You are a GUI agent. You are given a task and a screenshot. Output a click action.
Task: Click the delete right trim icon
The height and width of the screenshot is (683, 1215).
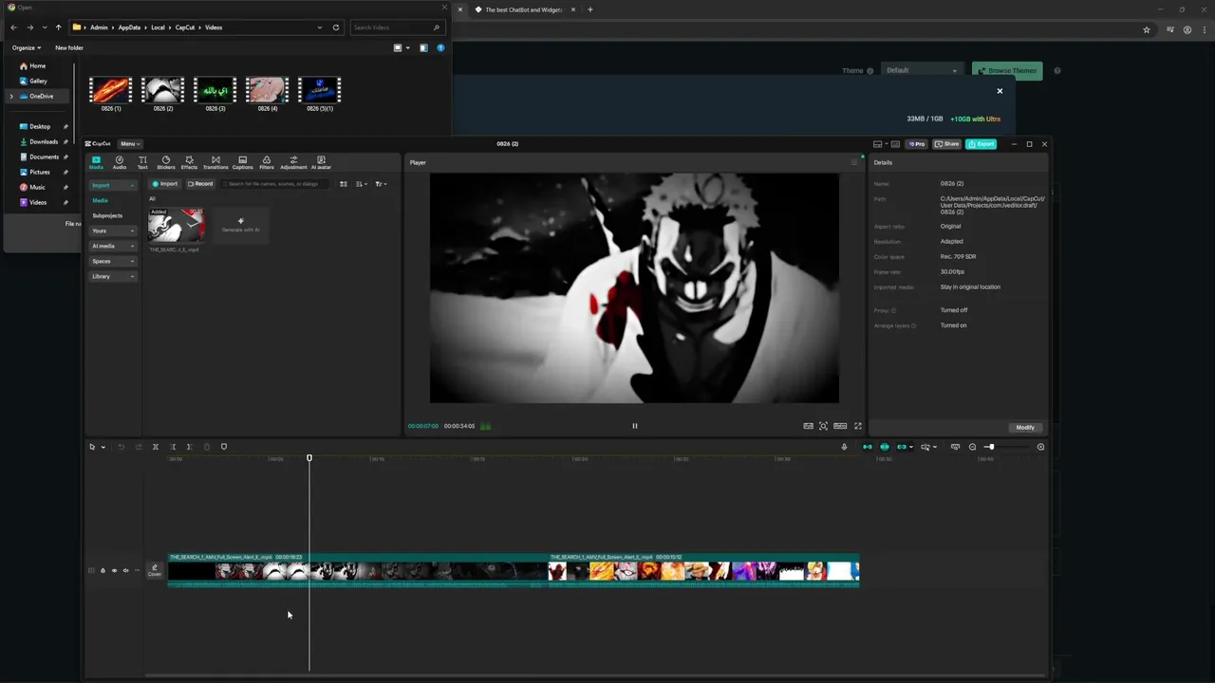189,447
